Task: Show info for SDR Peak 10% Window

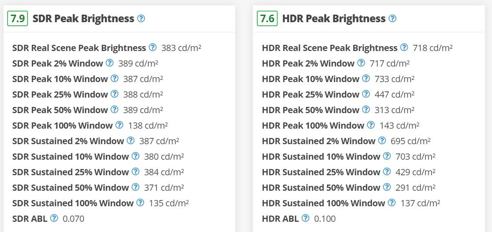Action: [114, 78]
